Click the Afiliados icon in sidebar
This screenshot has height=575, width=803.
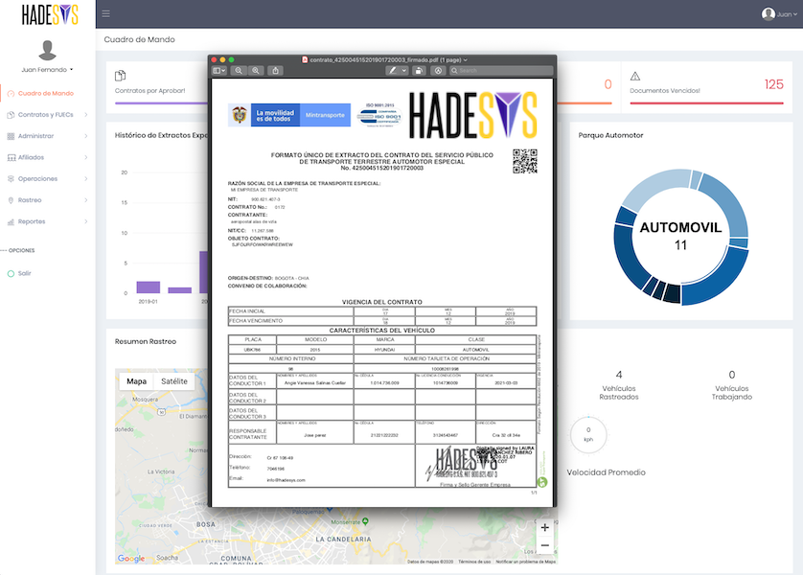pos(11,158)
